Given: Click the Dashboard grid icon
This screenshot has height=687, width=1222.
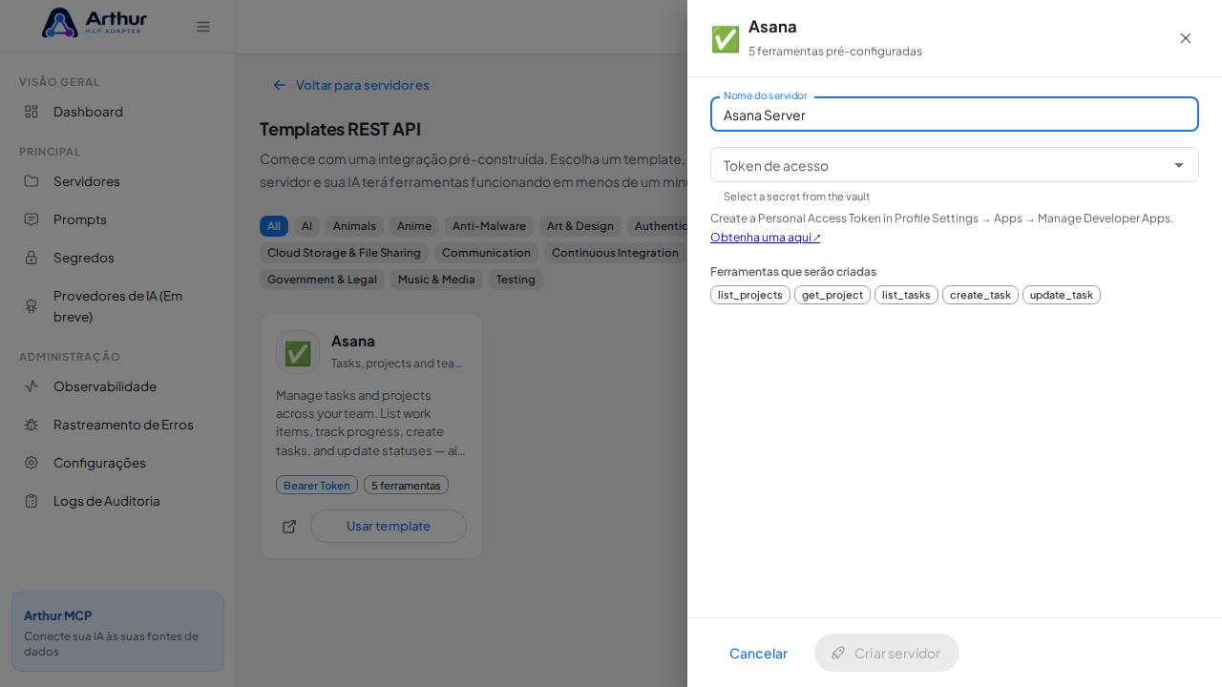Looking at the screenshot, I should [x=32, y=112].
